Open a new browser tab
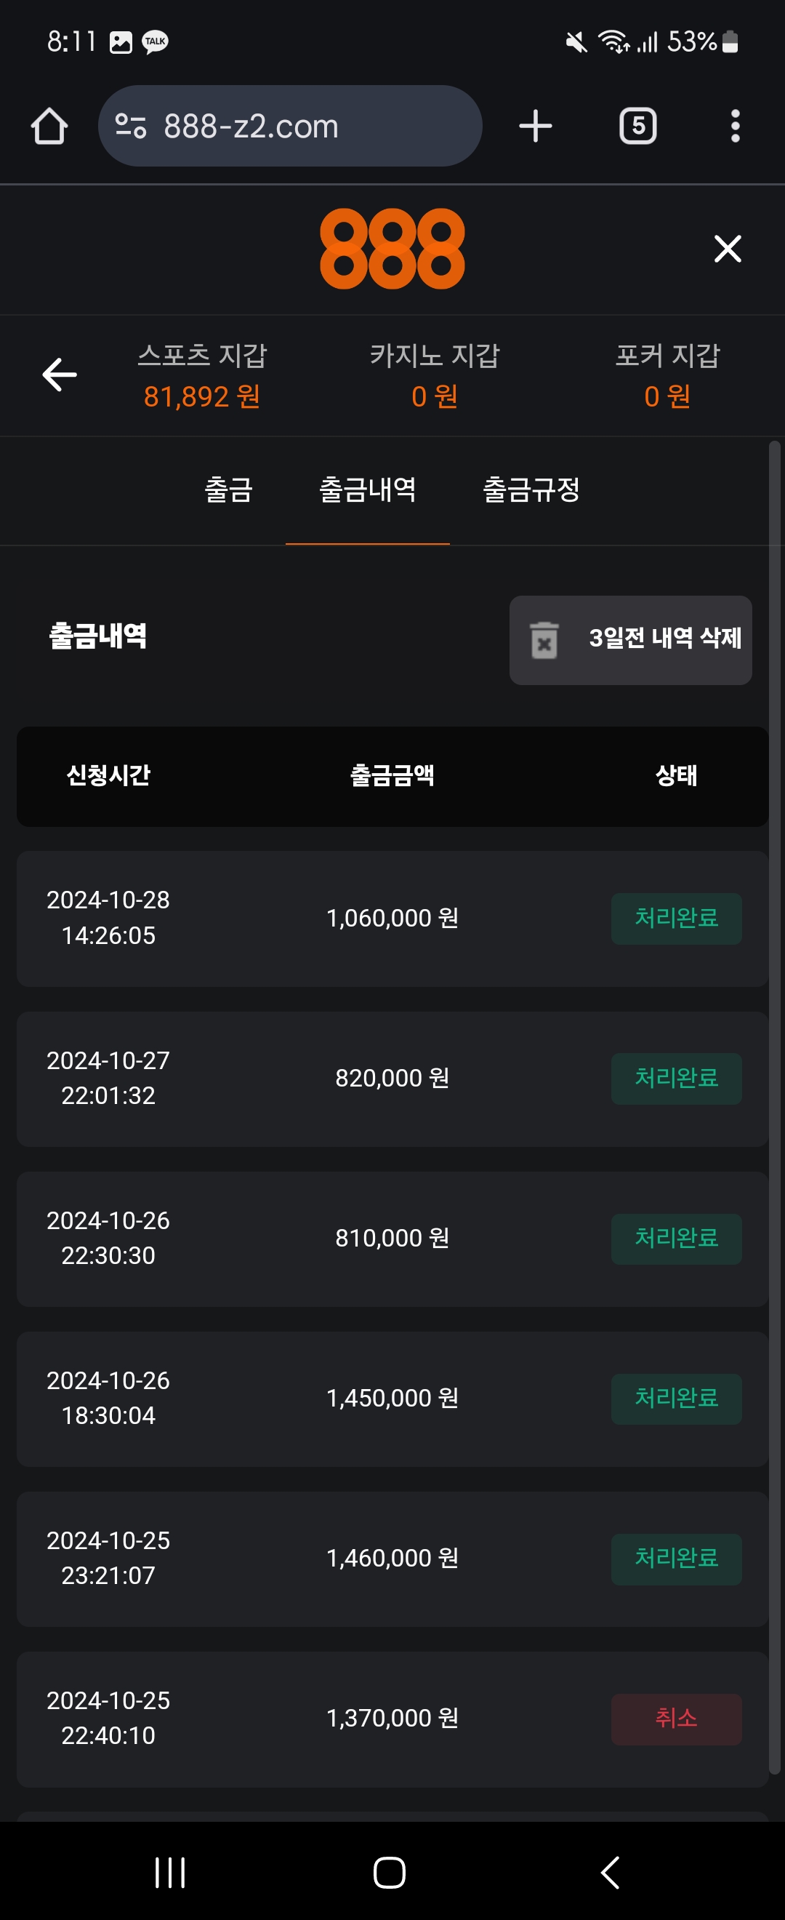The height and width of the screenshot is (1920, 785). click(535, 126)
